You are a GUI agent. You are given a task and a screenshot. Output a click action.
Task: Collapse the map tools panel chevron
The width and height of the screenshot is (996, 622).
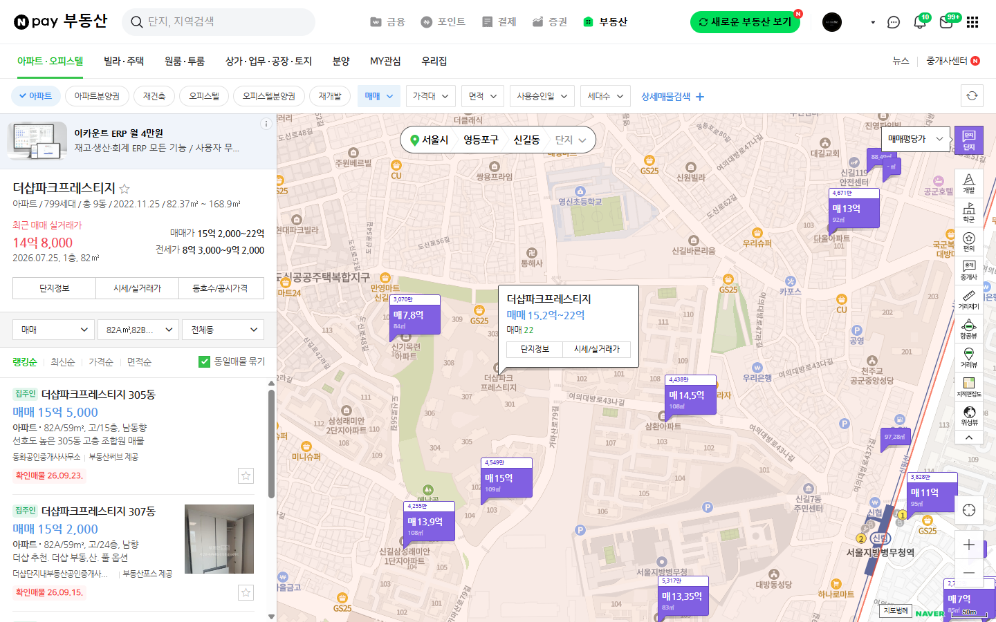[x=968, y=437]
